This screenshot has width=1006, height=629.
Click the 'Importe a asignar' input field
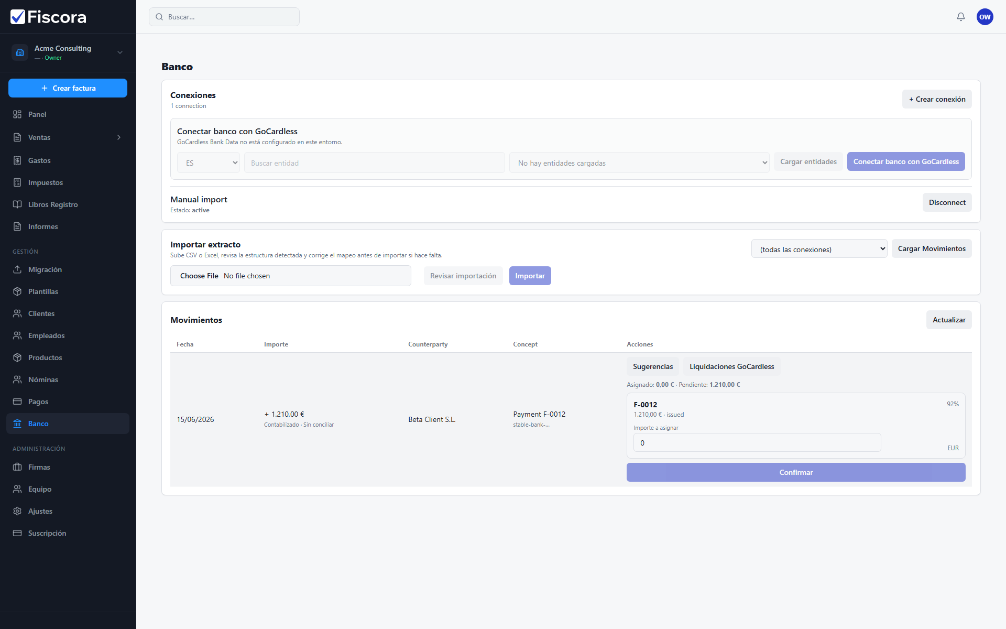757,443
